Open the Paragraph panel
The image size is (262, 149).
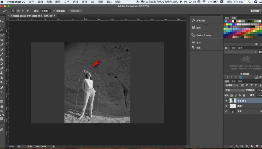click(196, 48)
